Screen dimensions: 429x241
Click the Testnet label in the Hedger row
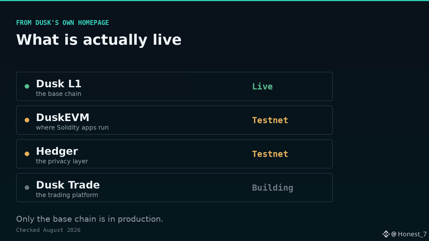coord(270,154)
